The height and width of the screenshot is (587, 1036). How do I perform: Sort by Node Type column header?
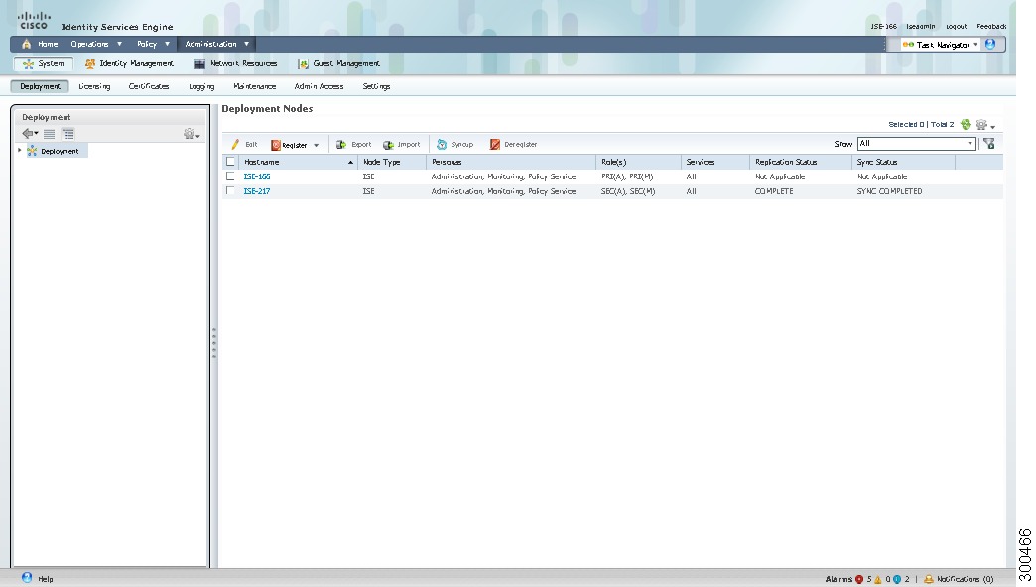pos(392,162)
